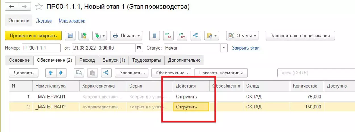Open the Основное navigation section
The width and height of the screenshot is (355, 132).
[19, 20]
